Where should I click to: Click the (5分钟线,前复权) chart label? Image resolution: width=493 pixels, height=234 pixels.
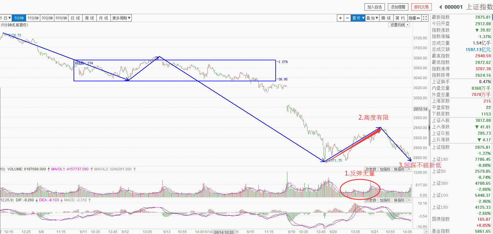(x=14, y=25)
